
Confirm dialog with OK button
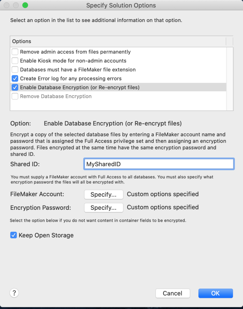[x=215, y=293]
